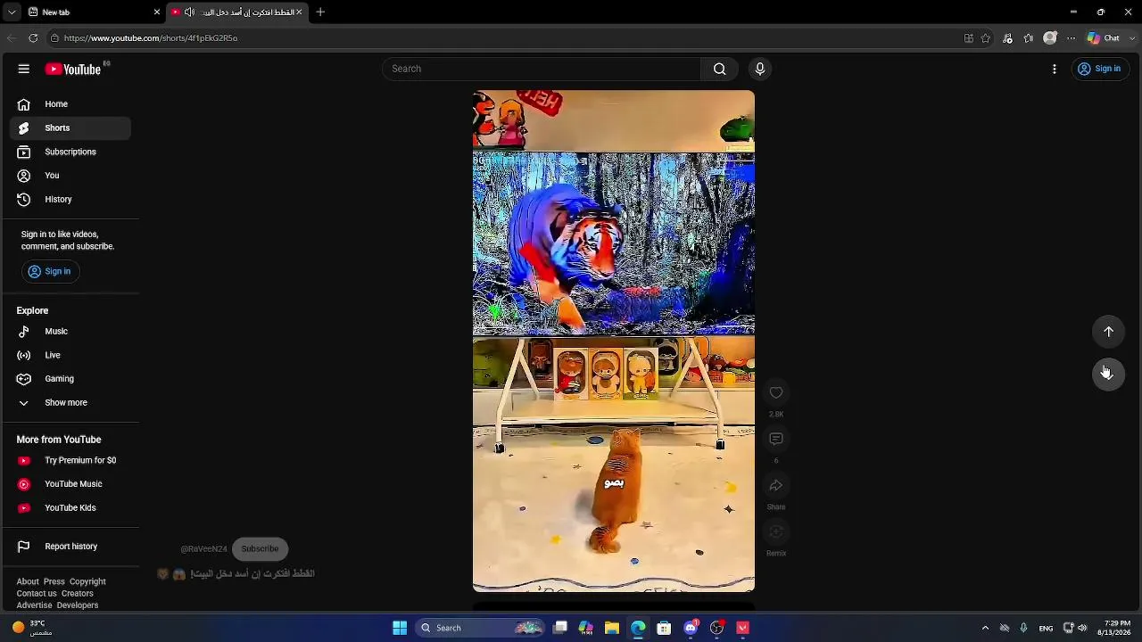Screen dimensions: 1142x642
Task: Click the Windows taskbar Search box
Action: click(x=482, y=628)
